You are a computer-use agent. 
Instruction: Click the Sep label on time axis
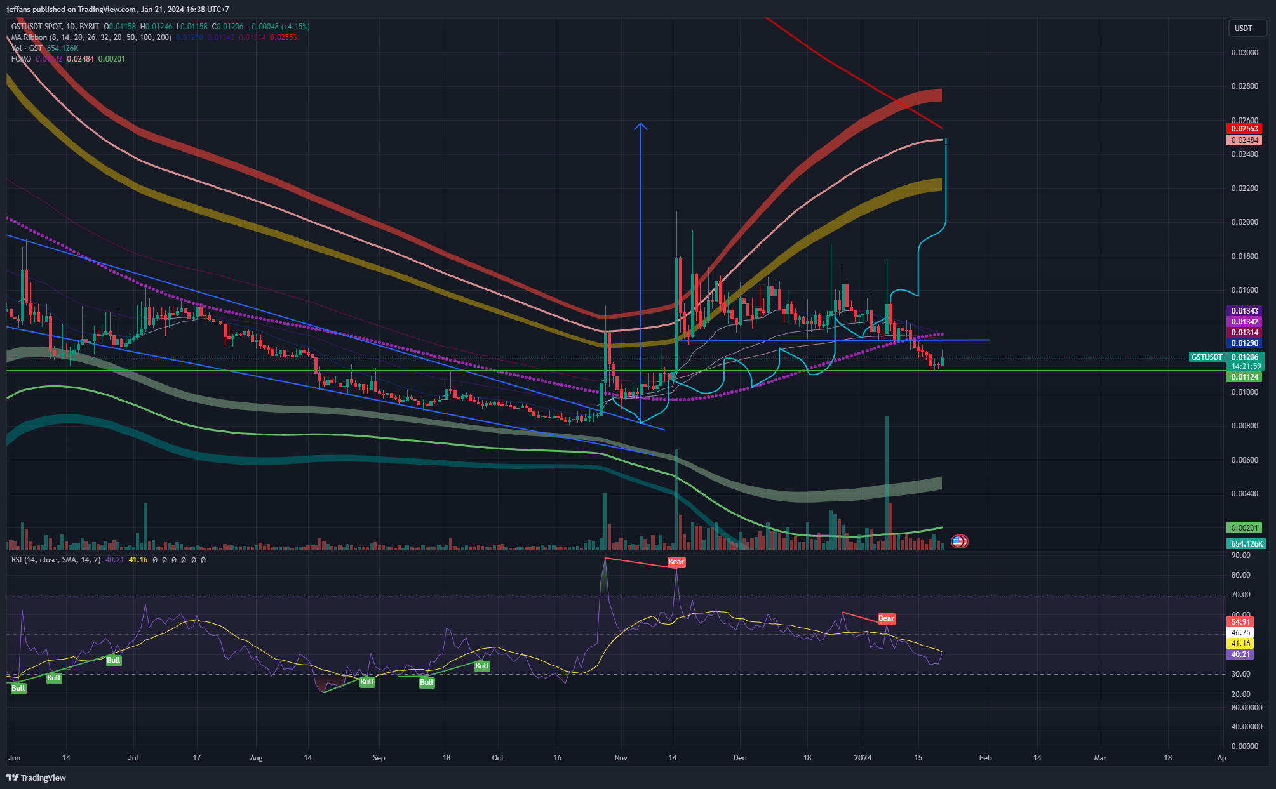click(379, 758)
